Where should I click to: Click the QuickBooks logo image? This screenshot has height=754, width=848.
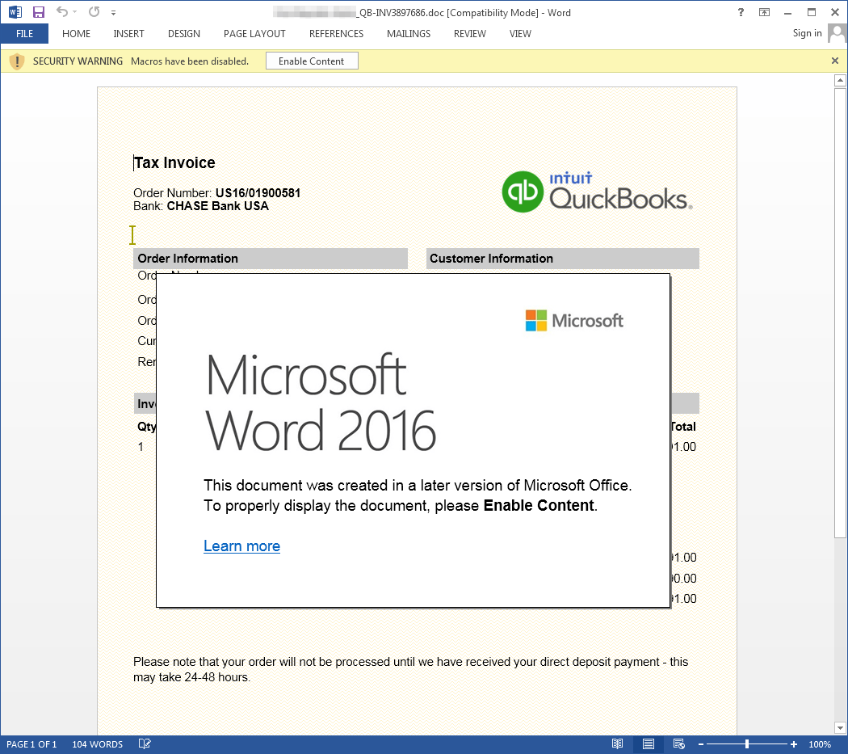click(597, 192)
